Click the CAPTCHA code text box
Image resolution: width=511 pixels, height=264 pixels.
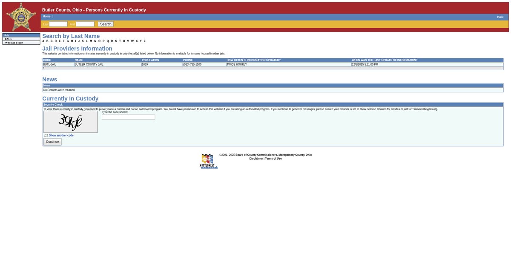tap(128, 117)
